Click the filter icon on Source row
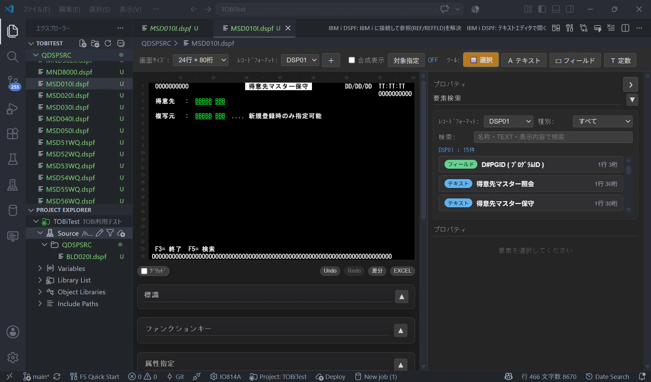This screenshot has width=651, height=382. [x=110, y=233]
